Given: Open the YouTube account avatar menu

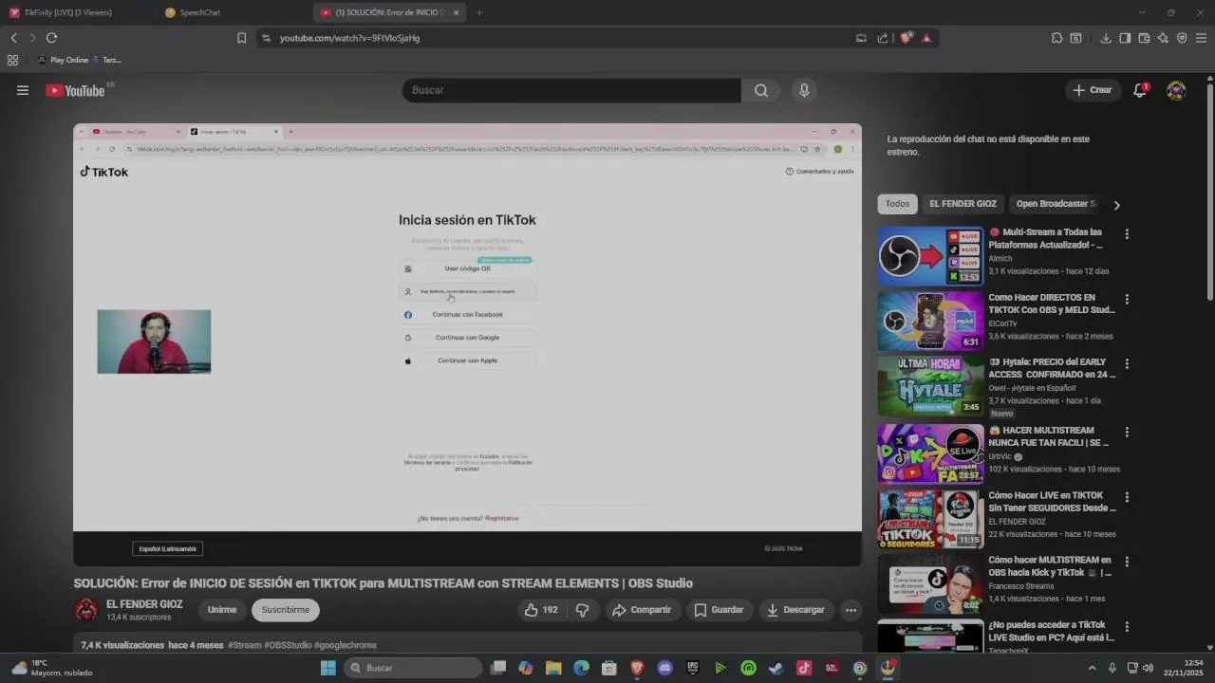Looking at the screenshot, I should click(1176, 90).
